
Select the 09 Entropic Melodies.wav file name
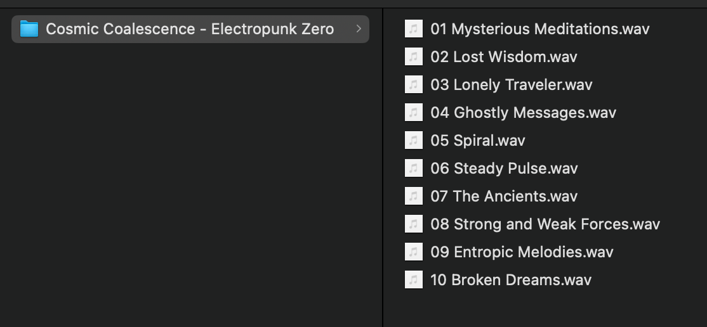[522, 252]
